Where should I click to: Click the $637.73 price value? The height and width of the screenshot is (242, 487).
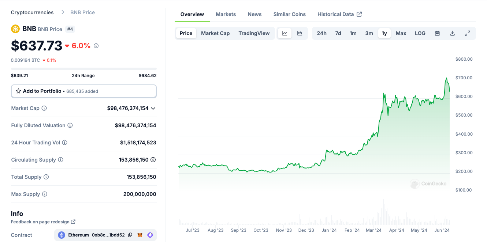point(37,46)
